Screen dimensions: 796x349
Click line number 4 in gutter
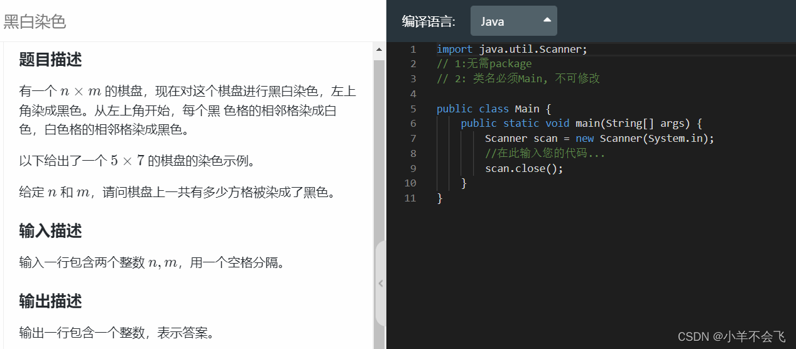[413, 94]
